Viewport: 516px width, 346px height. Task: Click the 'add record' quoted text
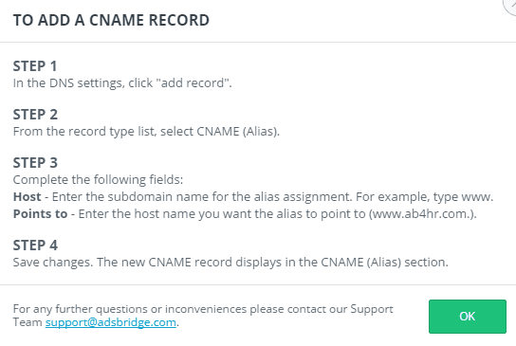point(193,82)
